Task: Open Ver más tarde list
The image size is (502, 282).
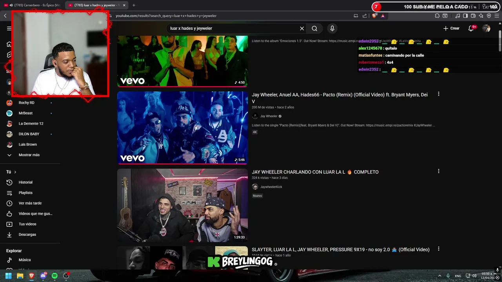Action: tap(30, 203)
